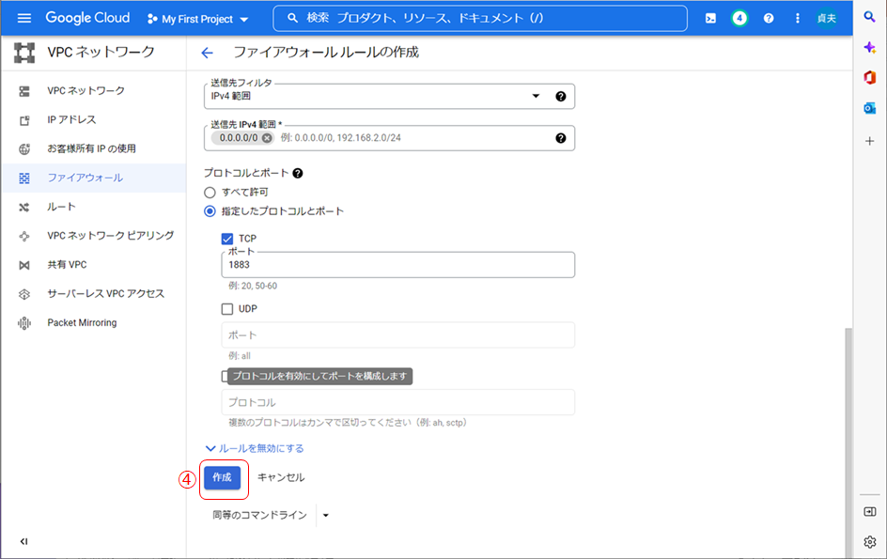887x559 pixels.
Task: Open VPC ネットワーク ピアリング sidebar item
Action: tap(110, 236)
